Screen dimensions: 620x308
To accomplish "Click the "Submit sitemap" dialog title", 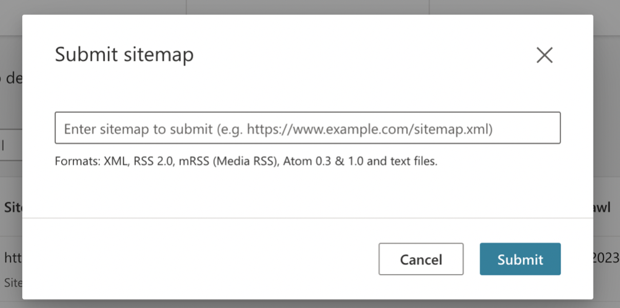I will point(124,55).
